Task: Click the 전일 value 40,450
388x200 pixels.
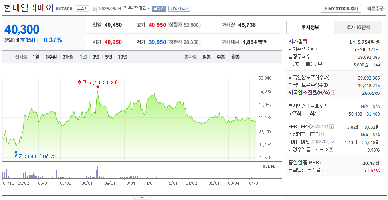Action: click(113, 25)
